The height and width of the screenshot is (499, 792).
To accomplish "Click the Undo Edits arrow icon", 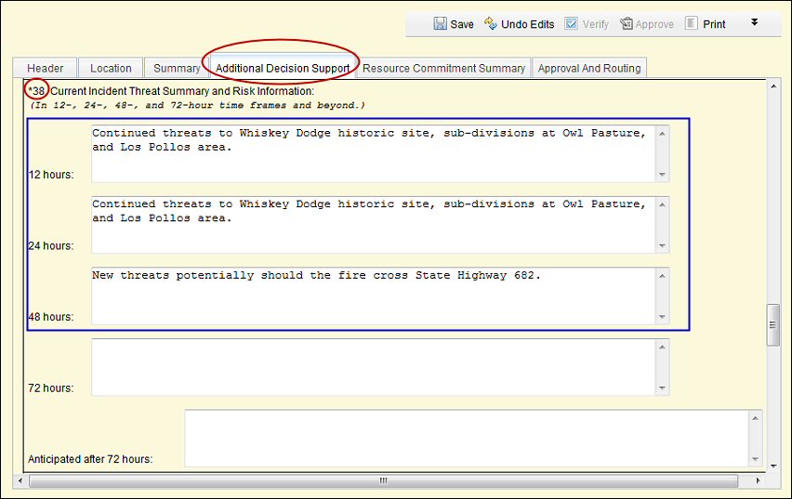I will [491, 24].
